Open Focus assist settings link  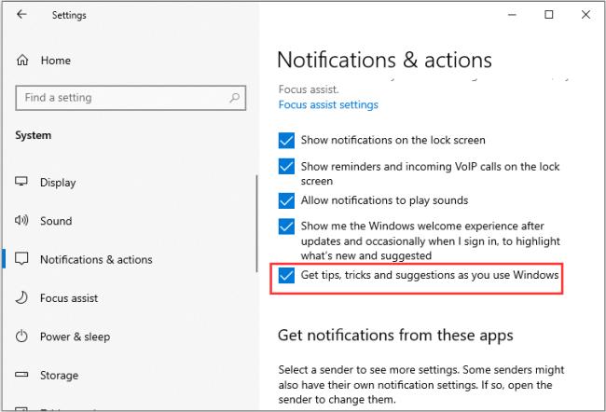click(x=328, y=105)
